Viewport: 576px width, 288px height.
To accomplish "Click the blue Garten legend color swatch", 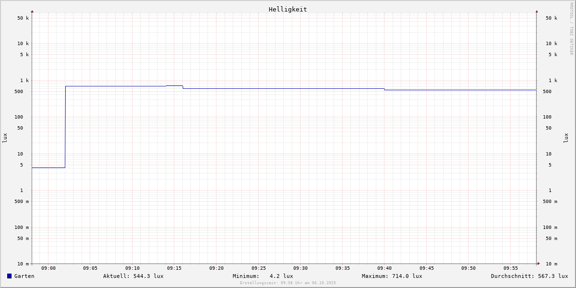I will click(x=9, y=276).
